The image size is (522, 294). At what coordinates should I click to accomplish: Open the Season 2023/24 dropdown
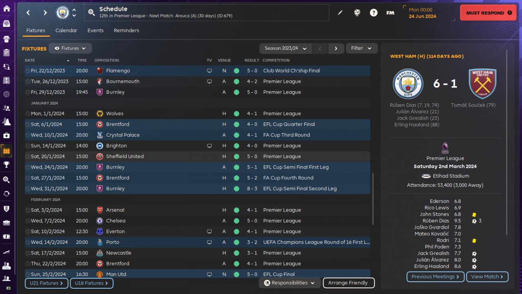click(285, 48)
